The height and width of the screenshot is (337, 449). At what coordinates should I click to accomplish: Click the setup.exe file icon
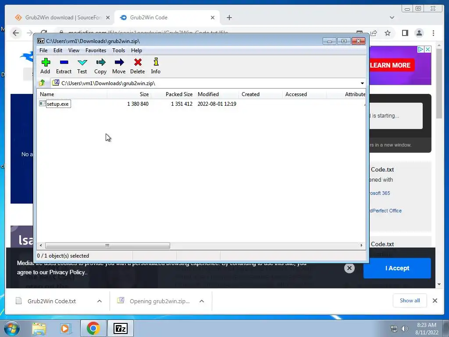(x=43, y=104)
